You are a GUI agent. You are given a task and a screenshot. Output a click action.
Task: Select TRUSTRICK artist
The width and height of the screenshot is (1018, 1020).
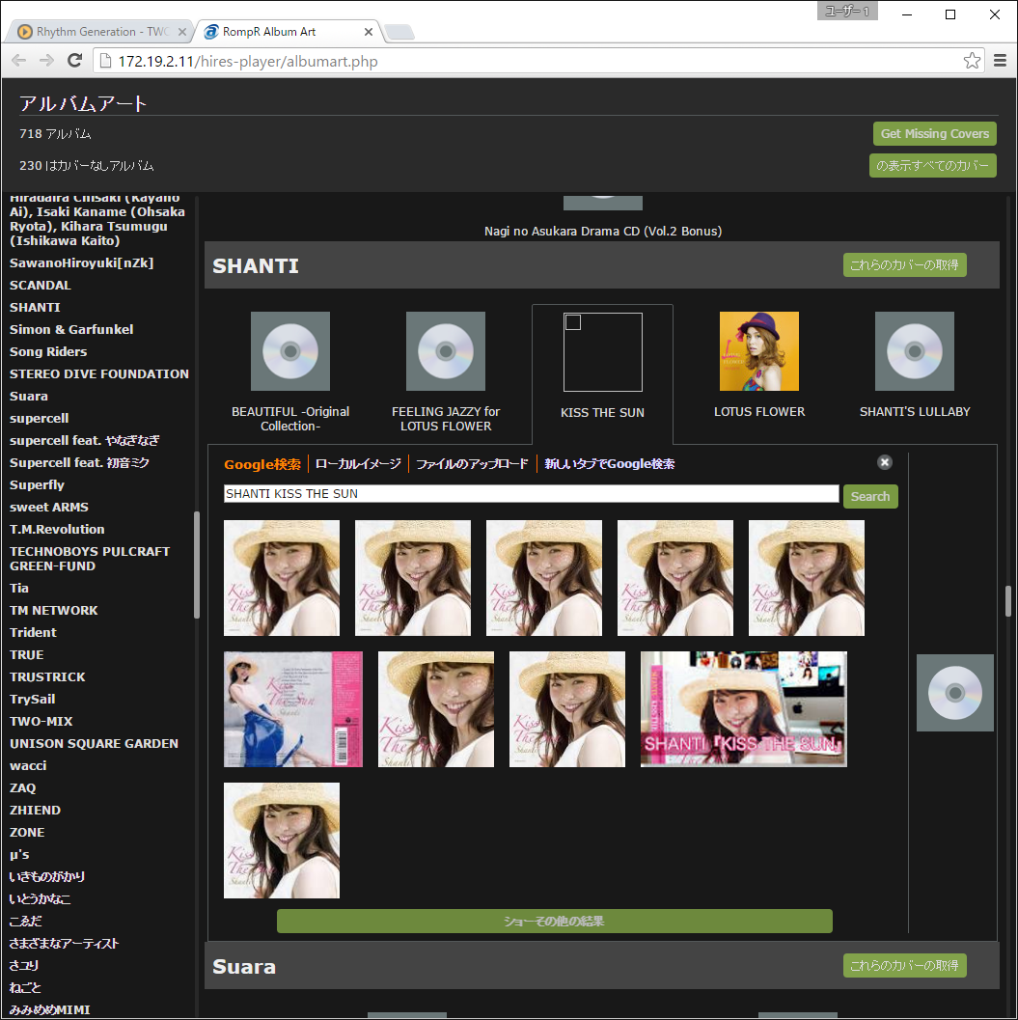click(47, 676)
